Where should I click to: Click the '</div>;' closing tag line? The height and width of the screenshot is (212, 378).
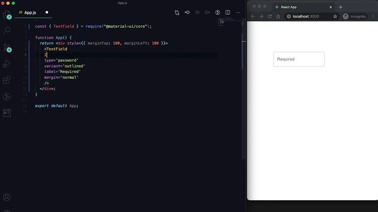[x=47, y=89]
